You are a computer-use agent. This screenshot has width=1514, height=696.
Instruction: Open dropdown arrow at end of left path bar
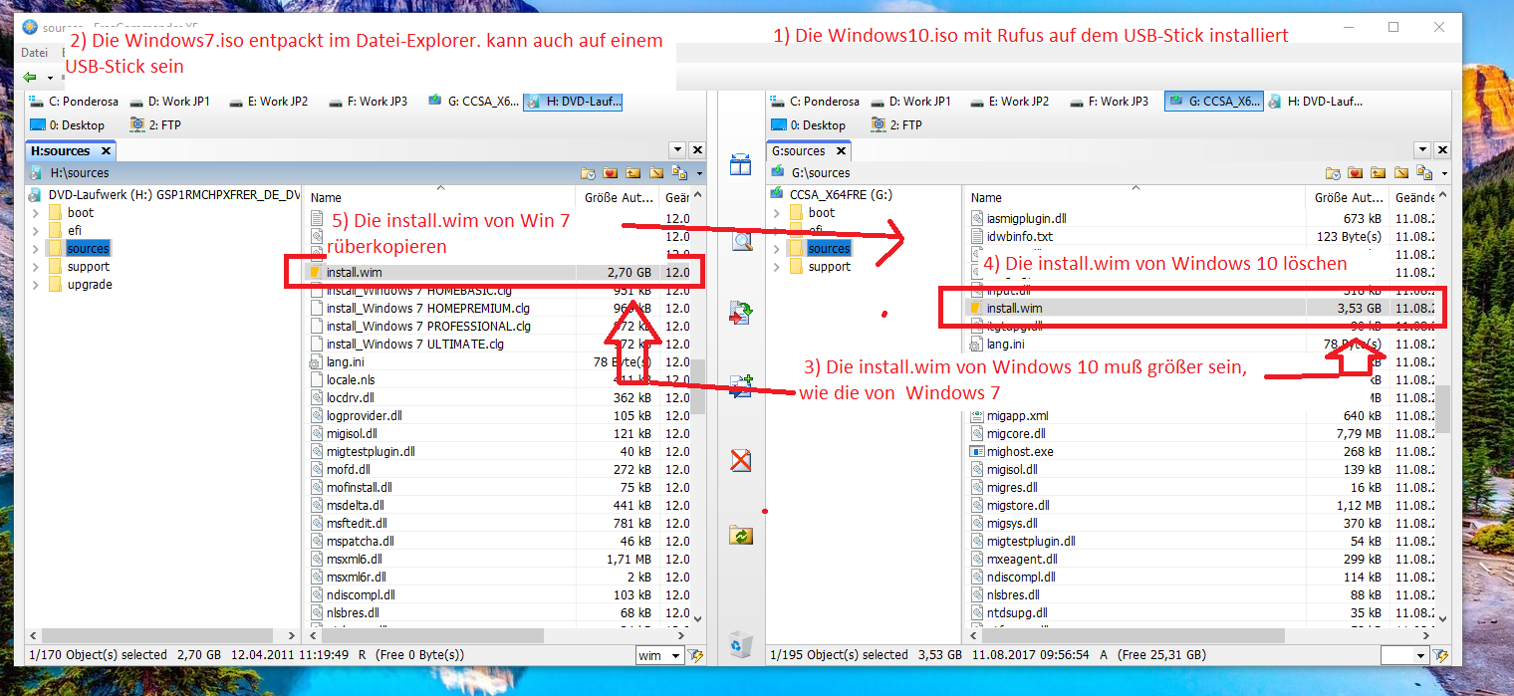click(x=699, y=173)
